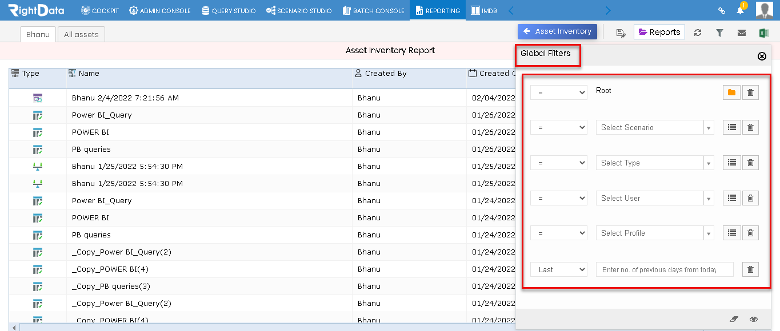Delete the User filter row
Viewport: 780px width, 331px height.
(751, 198)
